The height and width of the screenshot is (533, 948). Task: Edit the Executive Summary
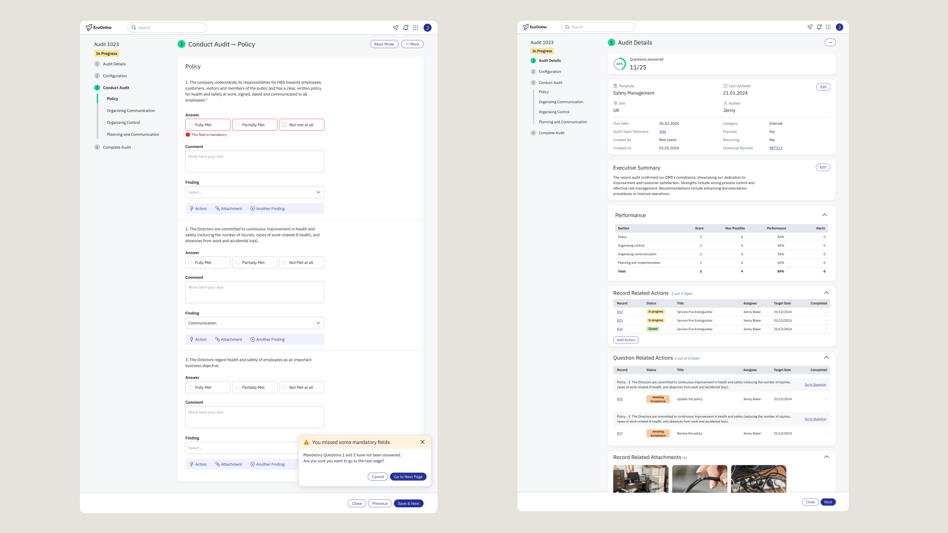[x=823, y=167]
